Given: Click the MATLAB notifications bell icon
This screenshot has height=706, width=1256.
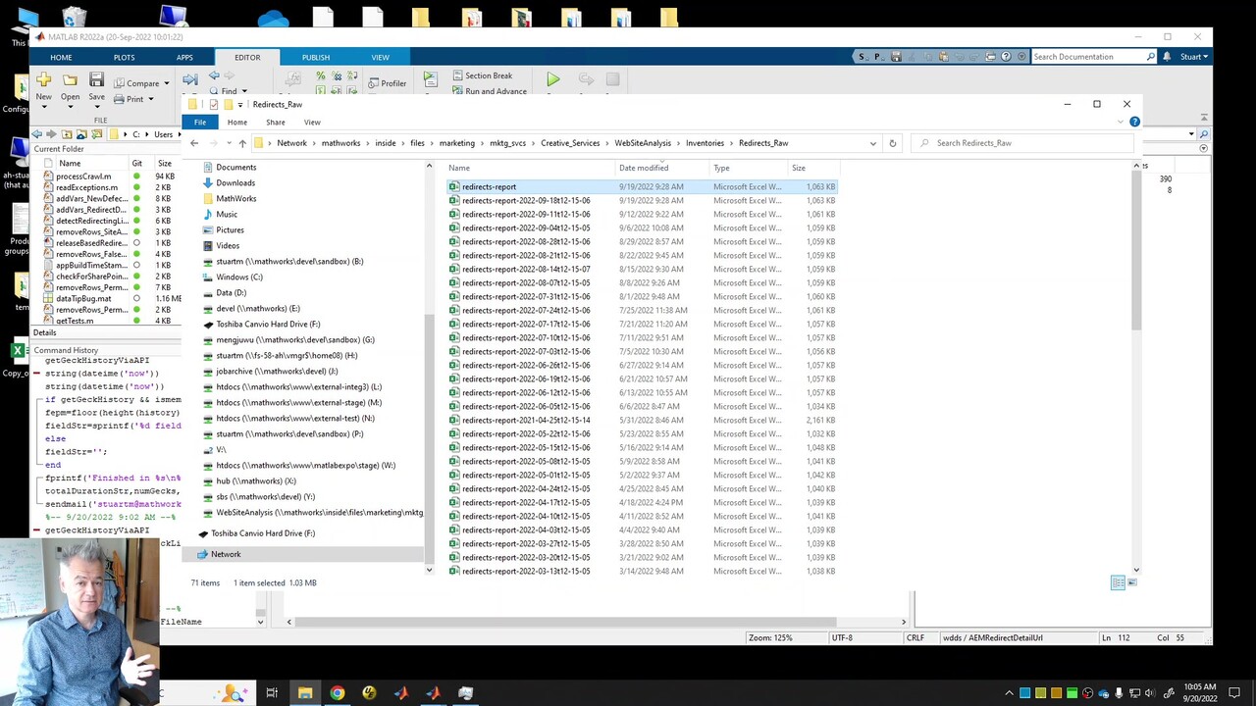Looking at the screenshot, I should coord(1167,57).
